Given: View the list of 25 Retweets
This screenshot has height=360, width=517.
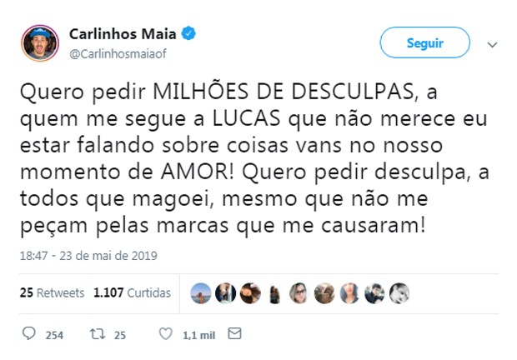Looking at the screenshot, I should 52,293.
